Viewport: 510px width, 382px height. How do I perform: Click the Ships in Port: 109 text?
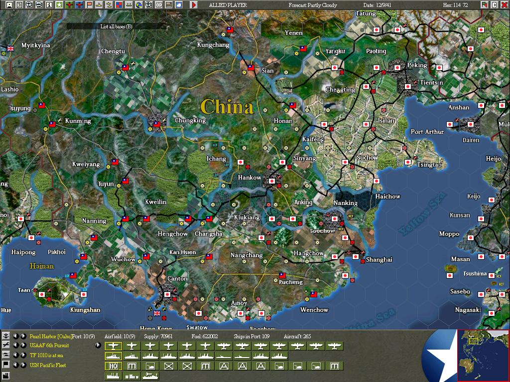[x=252, y=336]
